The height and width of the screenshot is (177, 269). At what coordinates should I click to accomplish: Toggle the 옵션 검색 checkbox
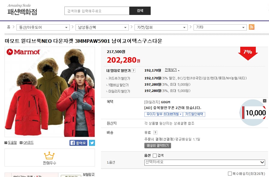155,155
